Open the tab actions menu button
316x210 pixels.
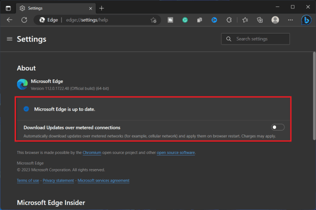(8, 8)
